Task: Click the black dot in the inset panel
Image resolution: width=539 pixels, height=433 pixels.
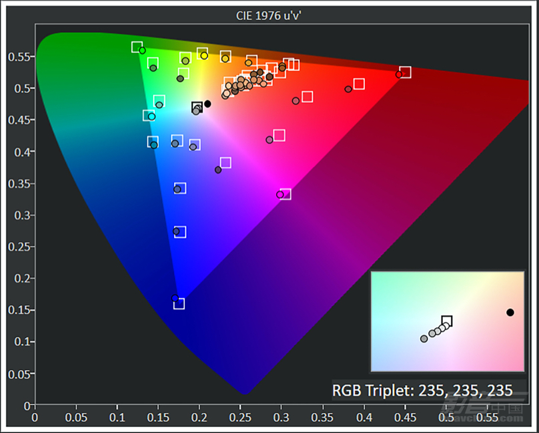Action: 510,313
